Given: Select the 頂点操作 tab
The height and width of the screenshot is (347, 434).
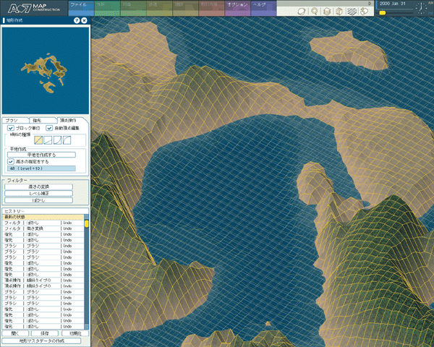Looking at the screenshot, I should 71,120.
